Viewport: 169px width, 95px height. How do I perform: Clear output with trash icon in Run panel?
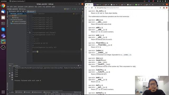tap(12, 80)
